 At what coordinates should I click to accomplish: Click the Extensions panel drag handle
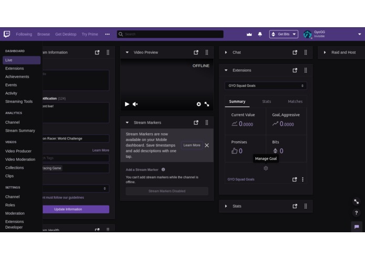[x=306, y=70]
